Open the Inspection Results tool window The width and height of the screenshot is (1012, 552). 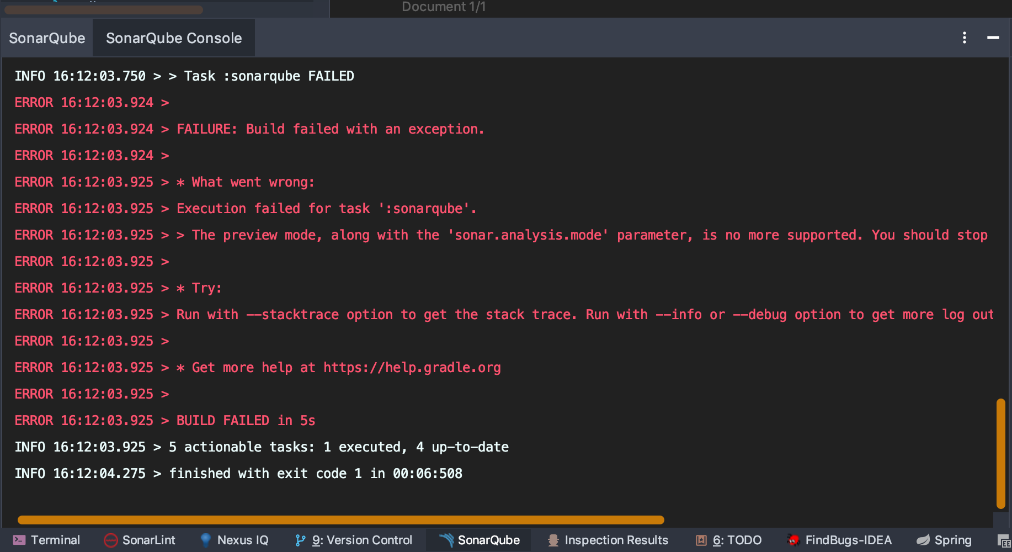tap(608, 540)
